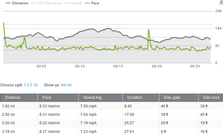This screenshot has height=137, width=223.
Task: Click the Pace column header in table
Action: pos(46,98)
